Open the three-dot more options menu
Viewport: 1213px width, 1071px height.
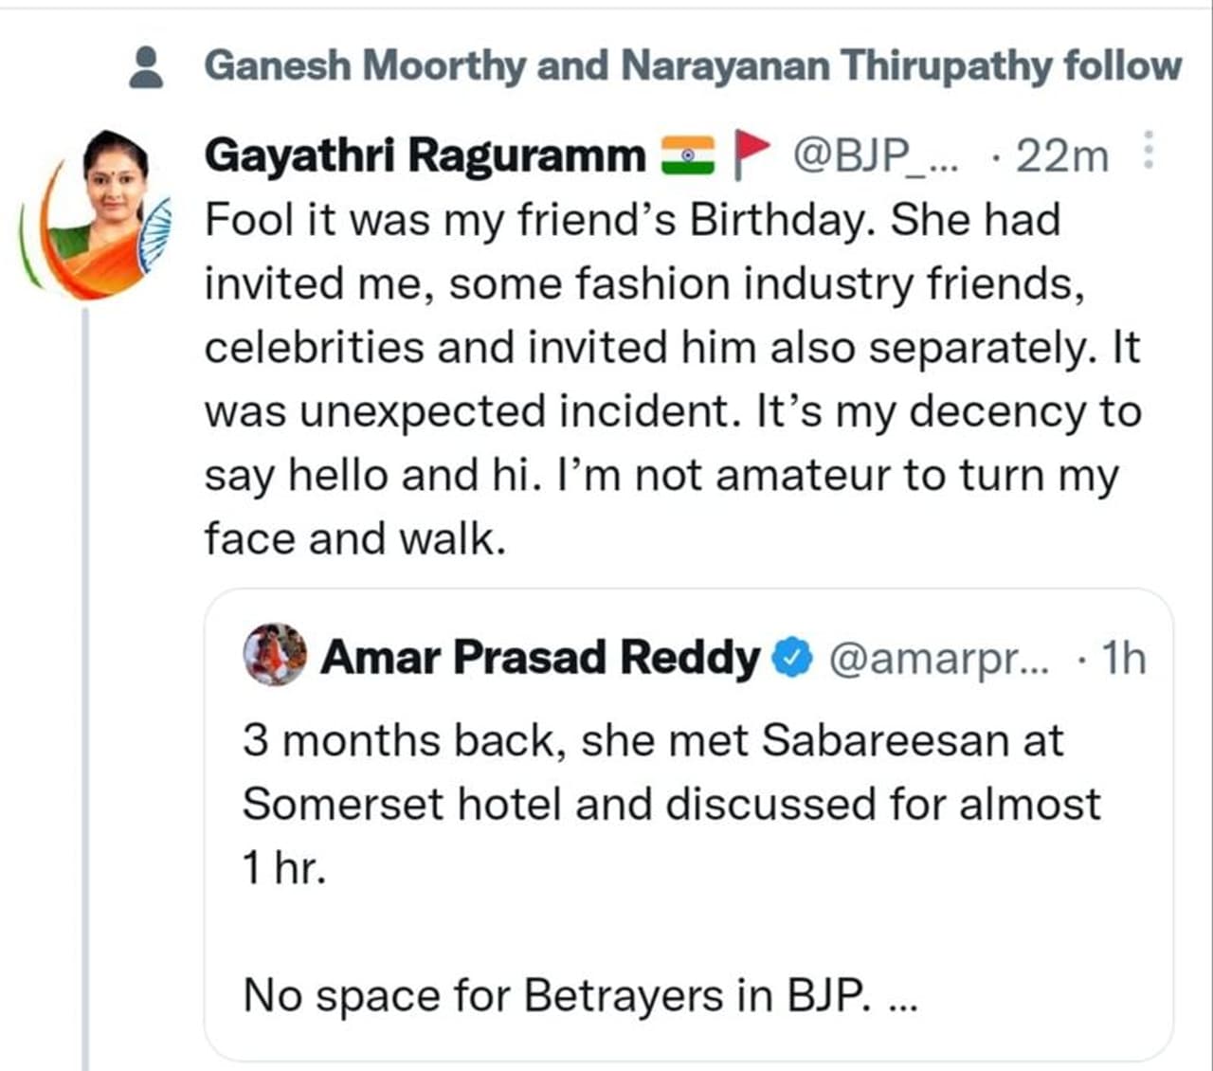1148,152
